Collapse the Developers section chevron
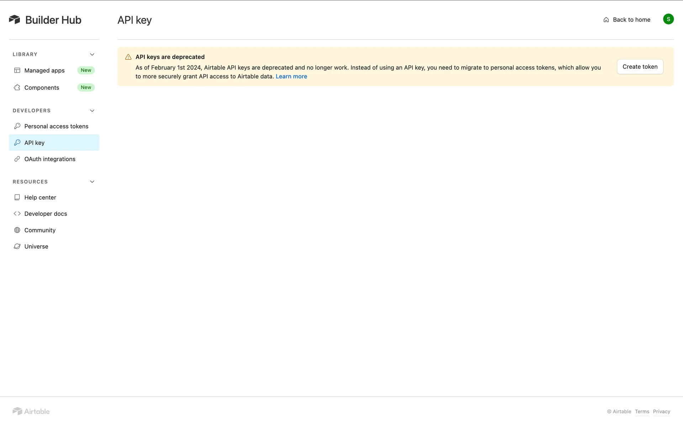Image resolution: width=683 pixels, height=427 pixels. [92, 111]
